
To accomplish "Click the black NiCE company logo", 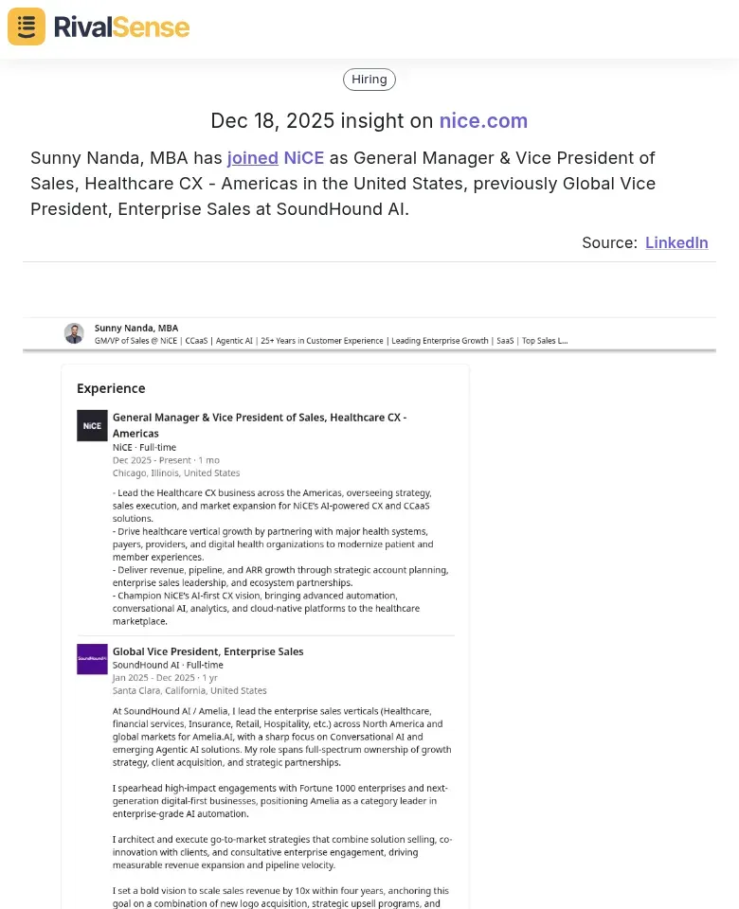I will click(x=92, y=426).
